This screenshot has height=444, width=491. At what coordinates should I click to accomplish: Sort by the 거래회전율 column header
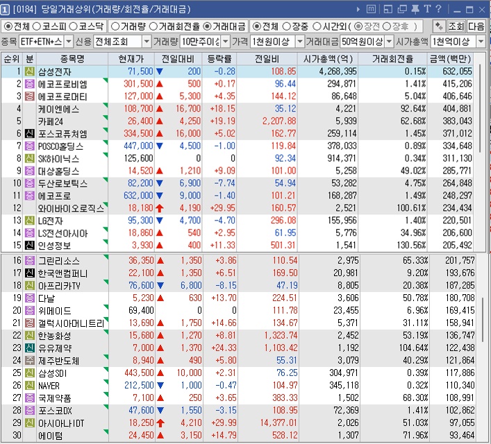(x=392, y=59)
